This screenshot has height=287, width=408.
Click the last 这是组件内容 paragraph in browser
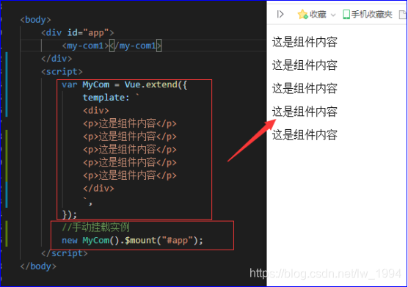(x=305, y=135)
